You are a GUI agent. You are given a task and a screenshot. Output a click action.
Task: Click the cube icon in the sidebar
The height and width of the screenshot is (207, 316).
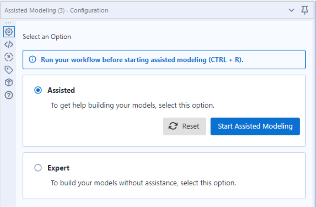(9, 83)
